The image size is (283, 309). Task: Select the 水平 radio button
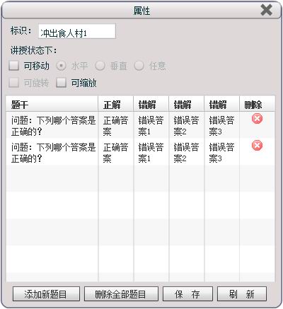click(62, 66)
